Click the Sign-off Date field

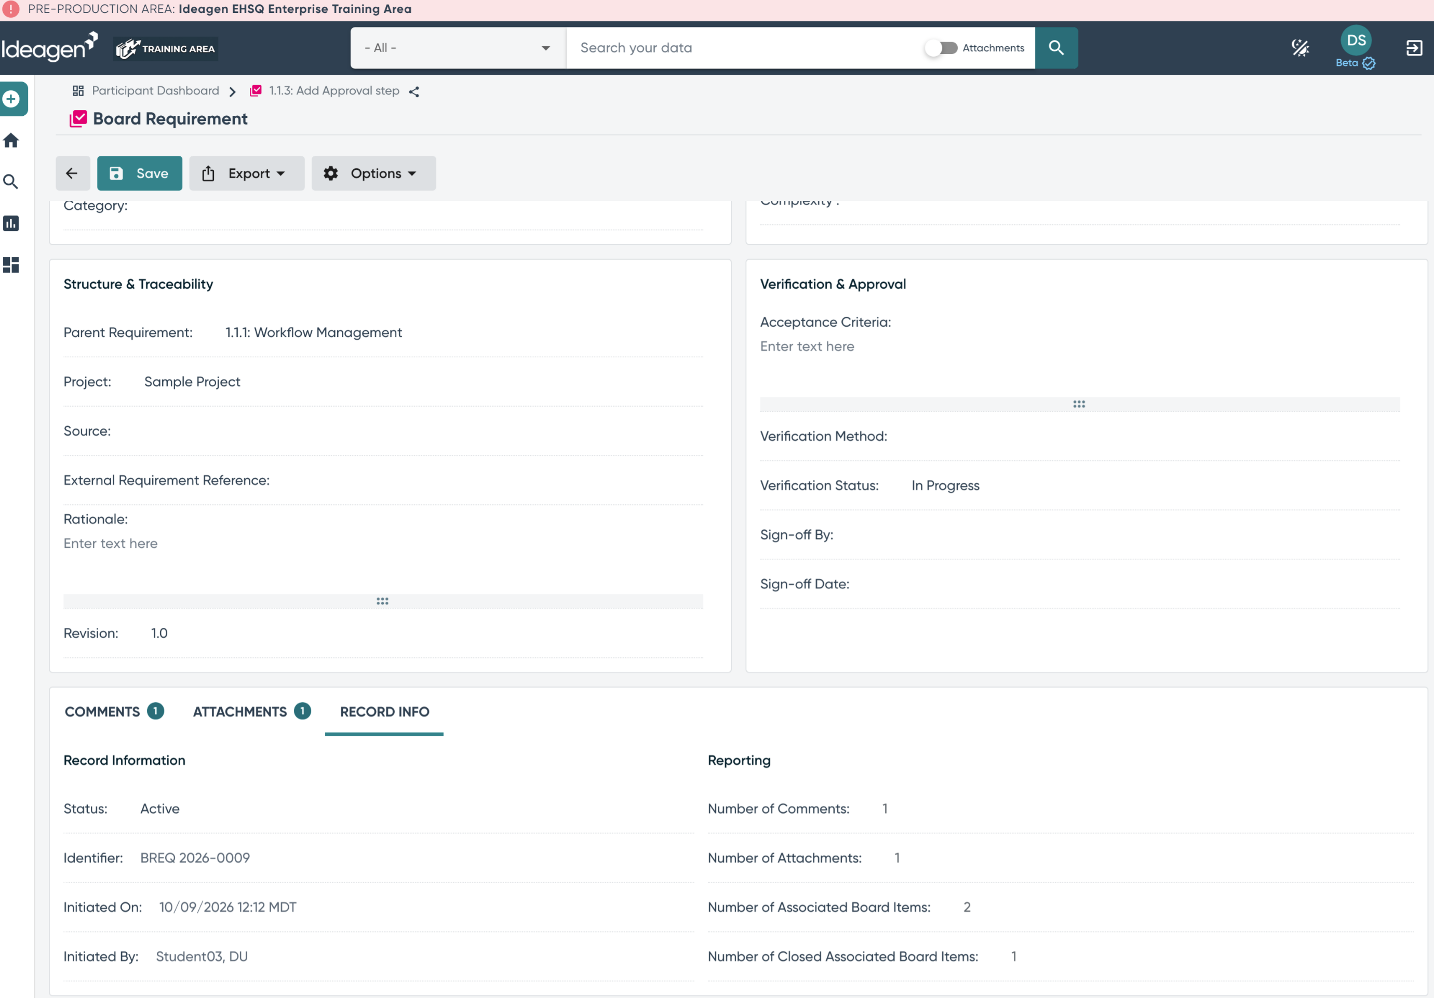(1079, 584)
